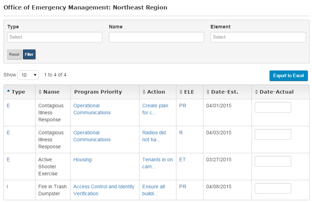Open Operational Communications link in 04/01/2015 row
312x203 pixels.
92,109
